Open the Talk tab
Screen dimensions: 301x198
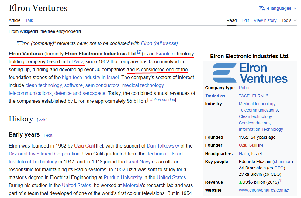point(29,20)
